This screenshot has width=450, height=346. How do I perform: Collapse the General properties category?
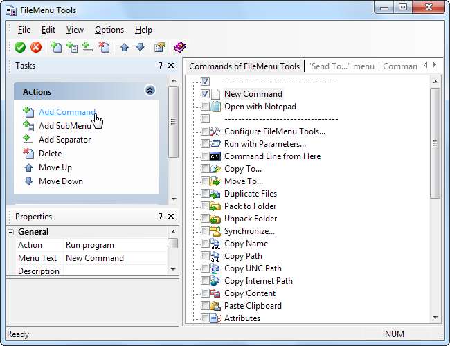click(x=11, y=232)
